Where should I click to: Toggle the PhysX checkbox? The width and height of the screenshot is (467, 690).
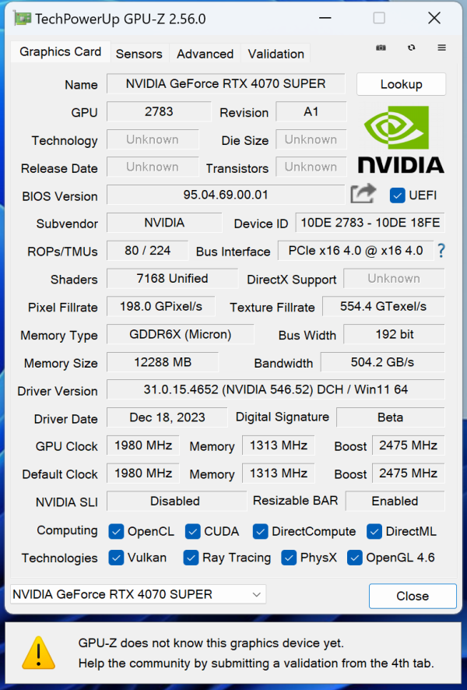pos(289,558)
